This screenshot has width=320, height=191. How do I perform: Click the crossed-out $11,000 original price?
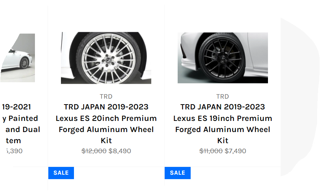click(211, 151)
